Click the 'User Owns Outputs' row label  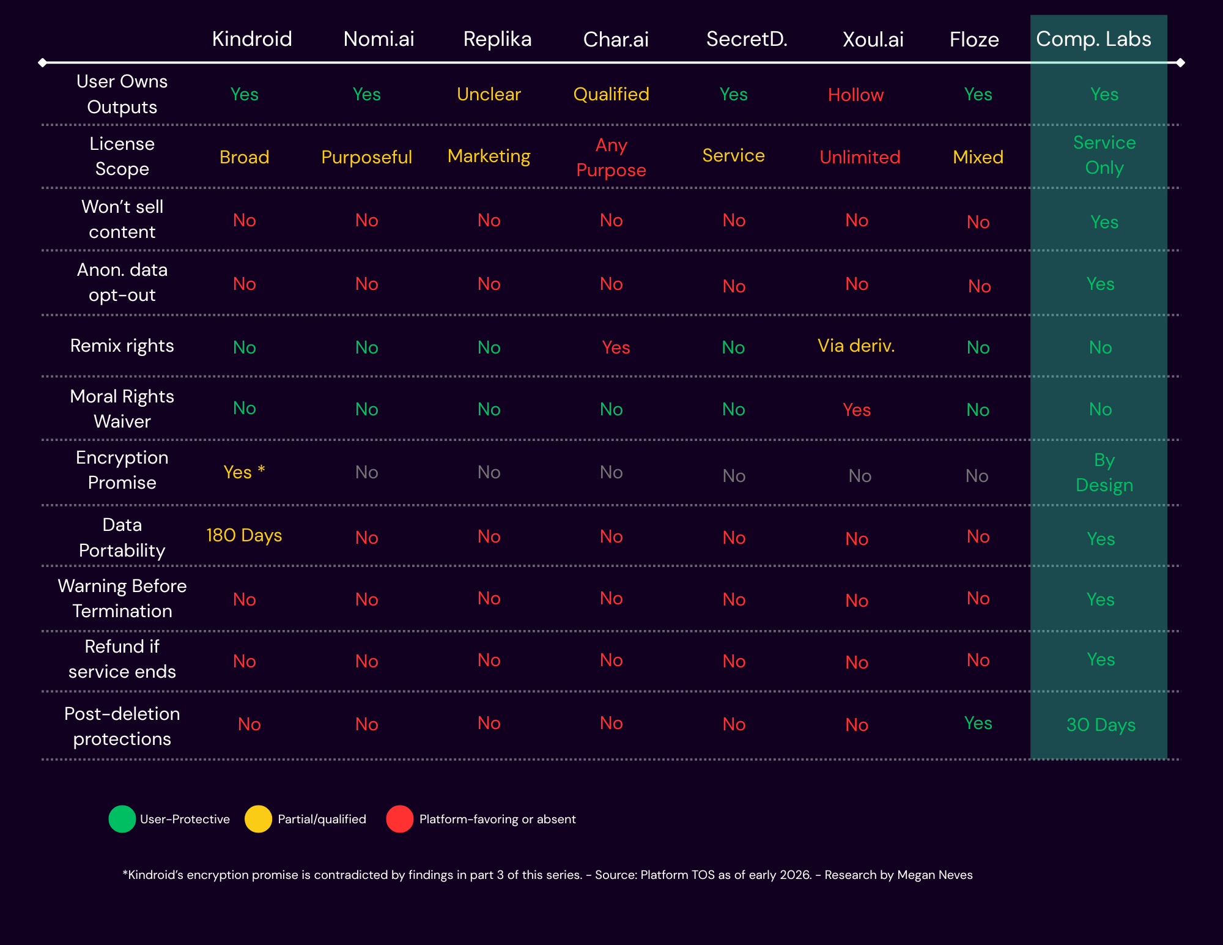122,94
